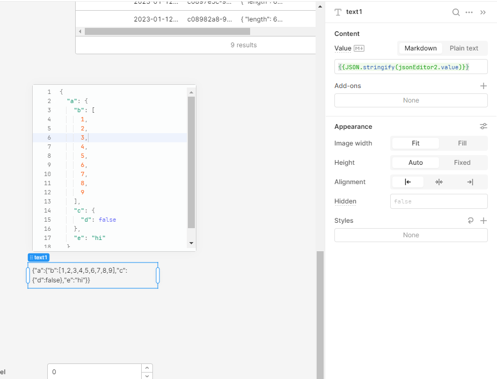
Task: Click the Value label
Action: (342, 48)
